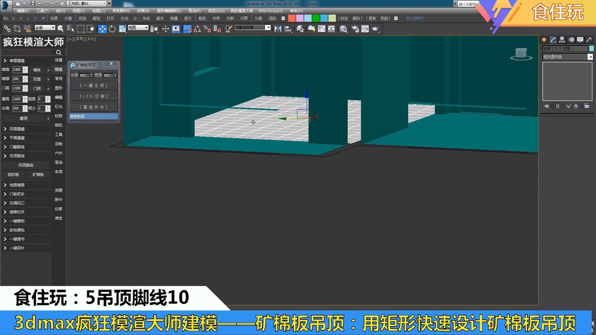Open the reference coordinate 视图 dropdown
Image resolution: width=596 pixels, height=335 pixels.
[x=138, y=28]
